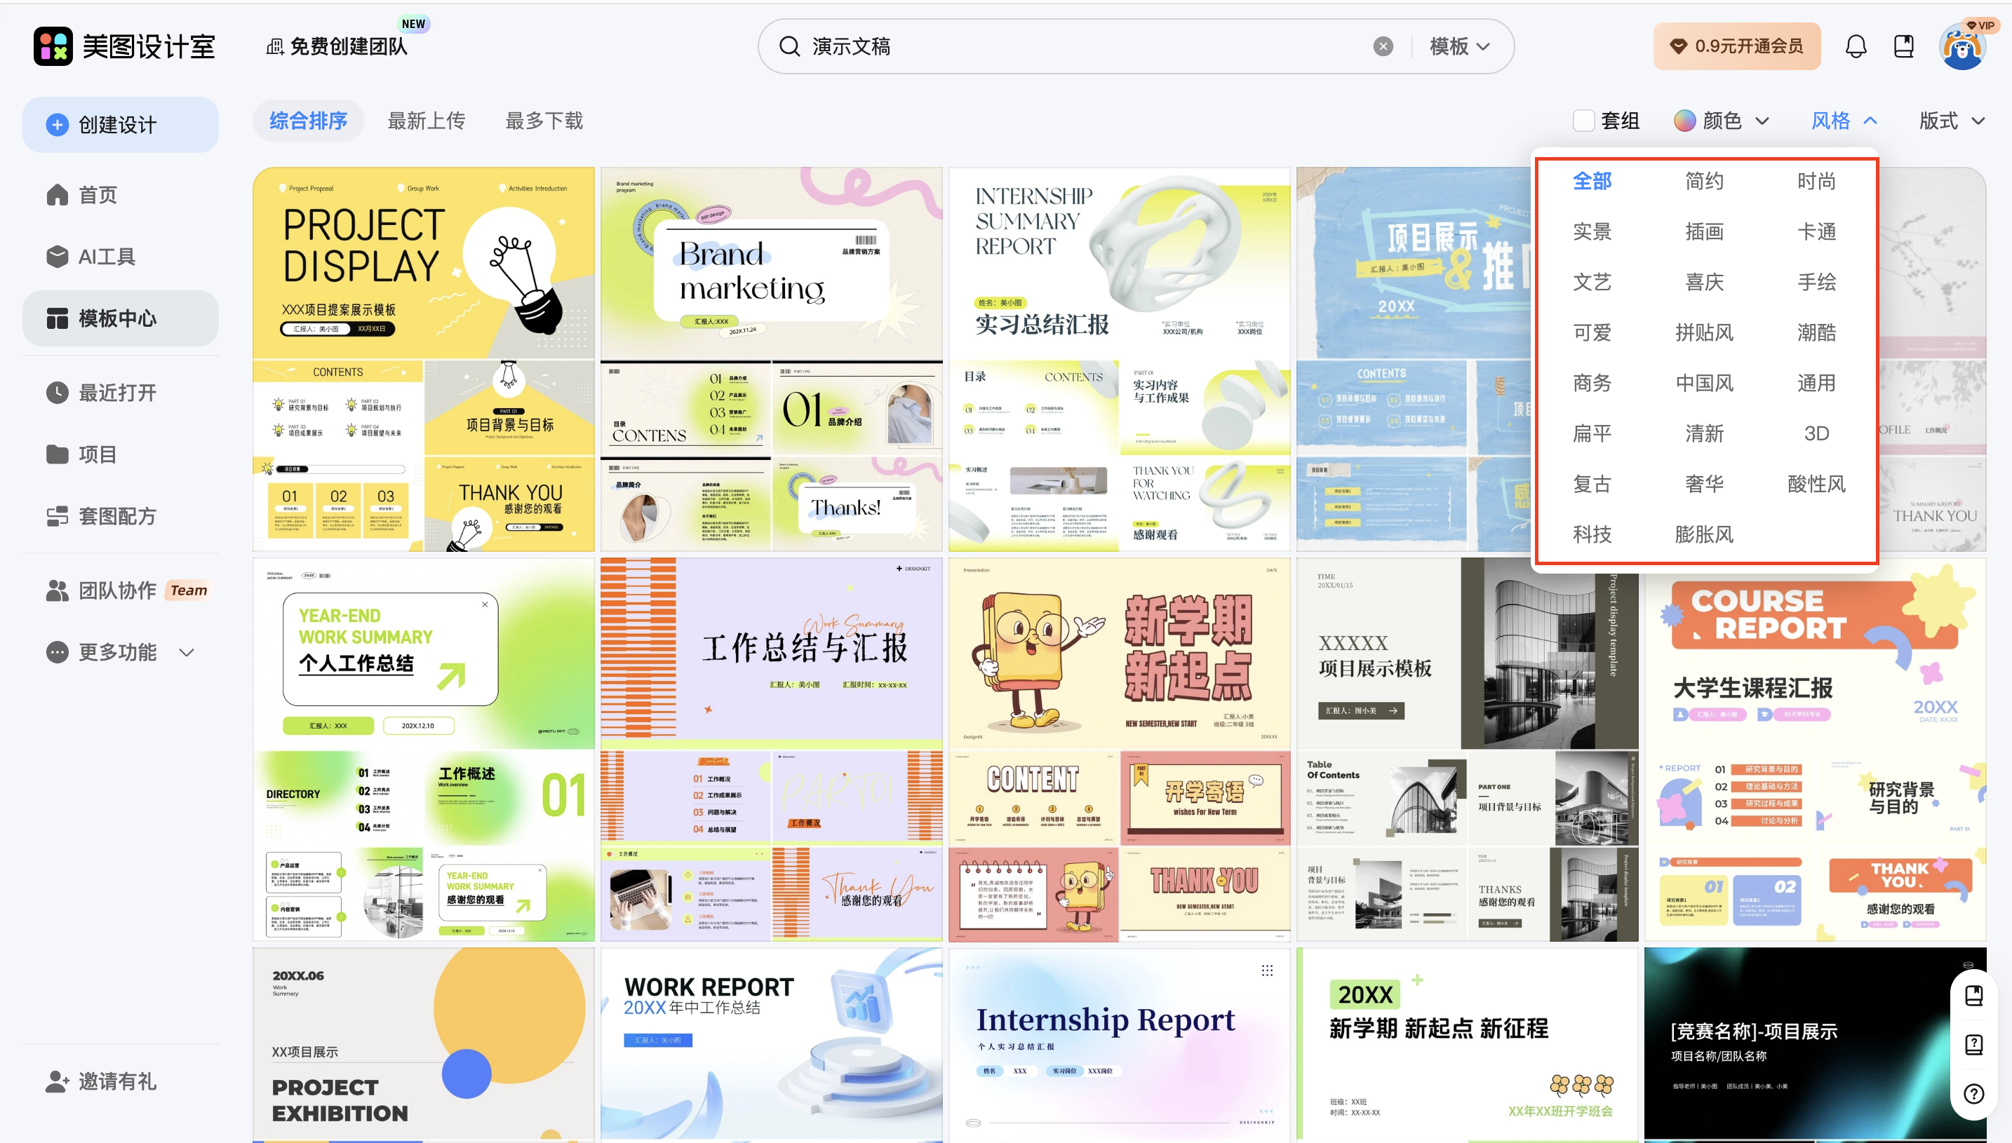
Task: Switch to 最多下载 sorting tab
Action: tap(544, 121)
